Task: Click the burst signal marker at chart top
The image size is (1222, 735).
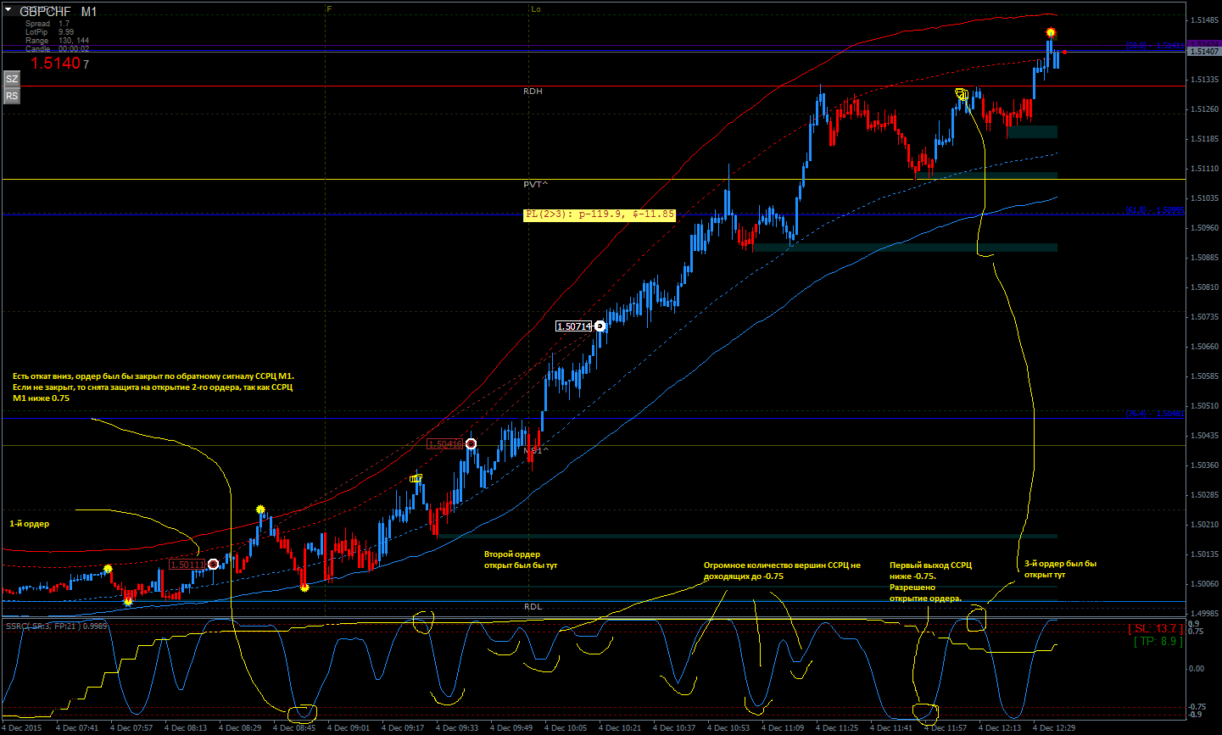Action: 1051,33
